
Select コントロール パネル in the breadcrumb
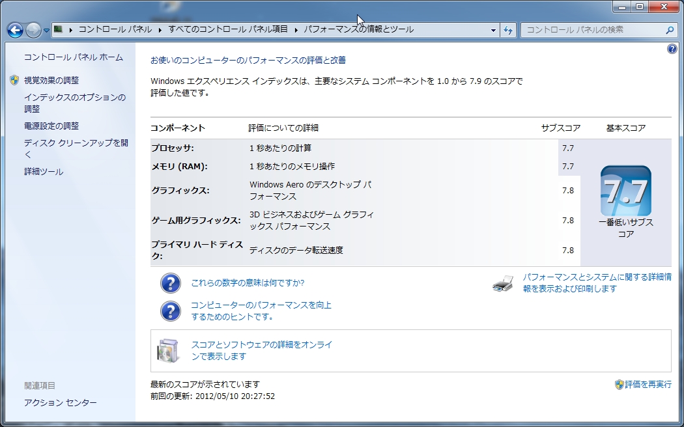[115, 30]
